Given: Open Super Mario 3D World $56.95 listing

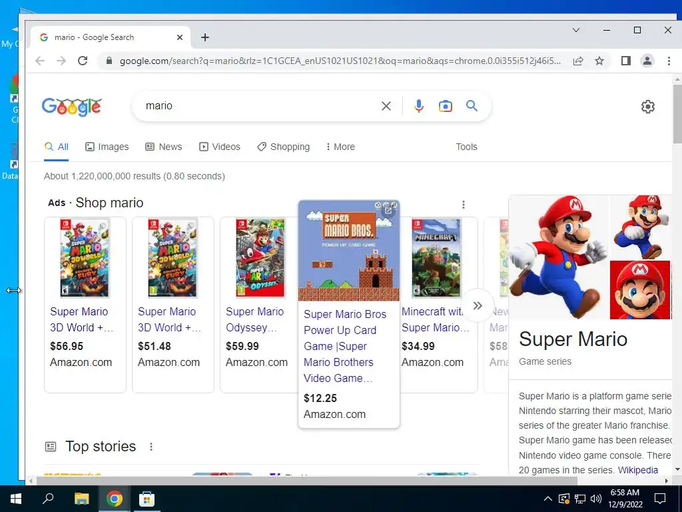Looking at the screenshot, I should tap(81, 319).
